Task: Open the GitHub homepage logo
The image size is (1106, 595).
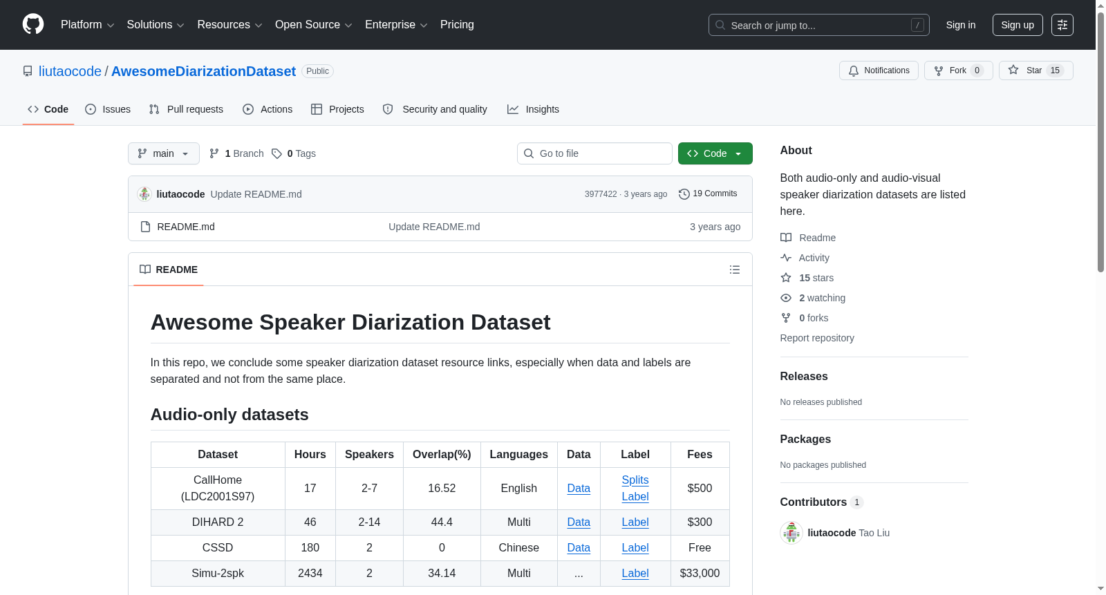Action: [33, 24]
